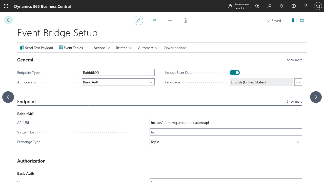Go back with the left arrow button
This screenshot has height=182, width=324.
[x=9, y=20]
